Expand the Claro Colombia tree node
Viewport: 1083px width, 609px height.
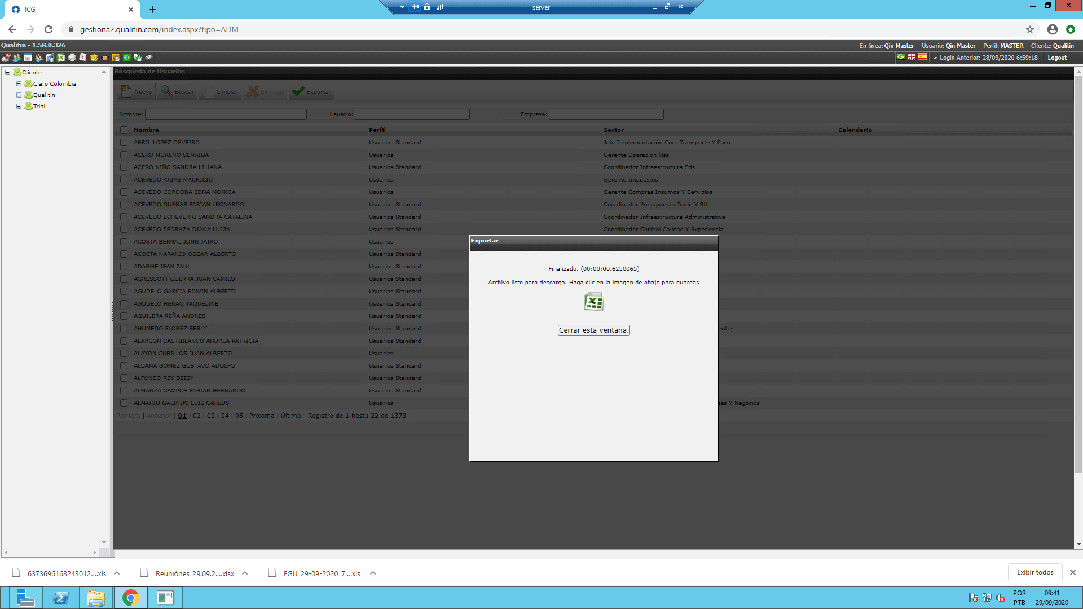[x=19, y=83]
